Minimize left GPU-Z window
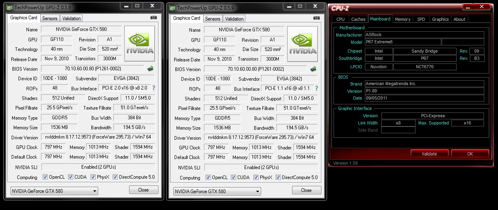 [x=126, y=6]
